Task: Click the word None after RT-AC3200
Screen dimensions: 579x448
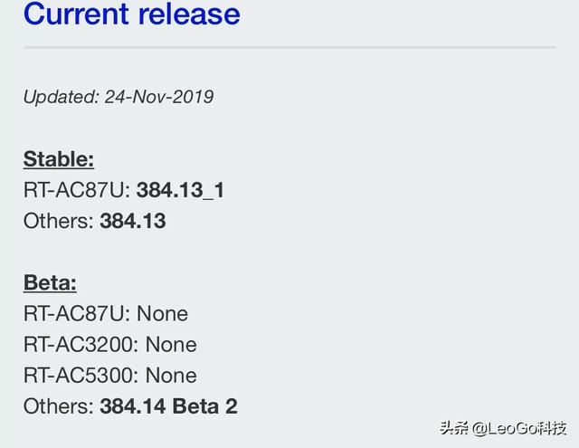Action: tap(171, 345)
